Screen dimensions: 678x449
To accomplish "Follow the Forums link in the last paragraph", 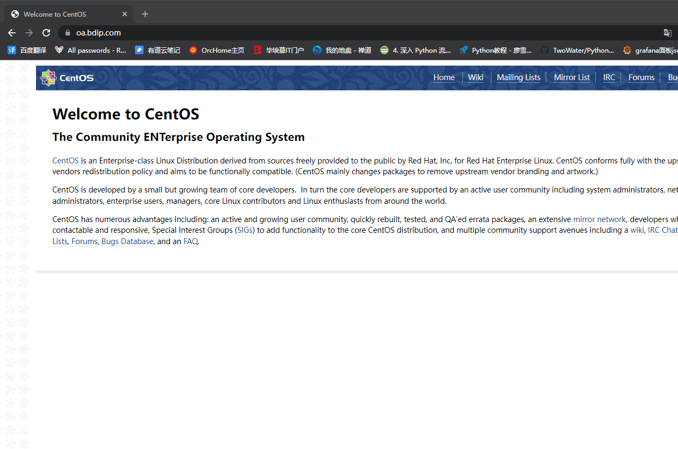I will (84, 241).
